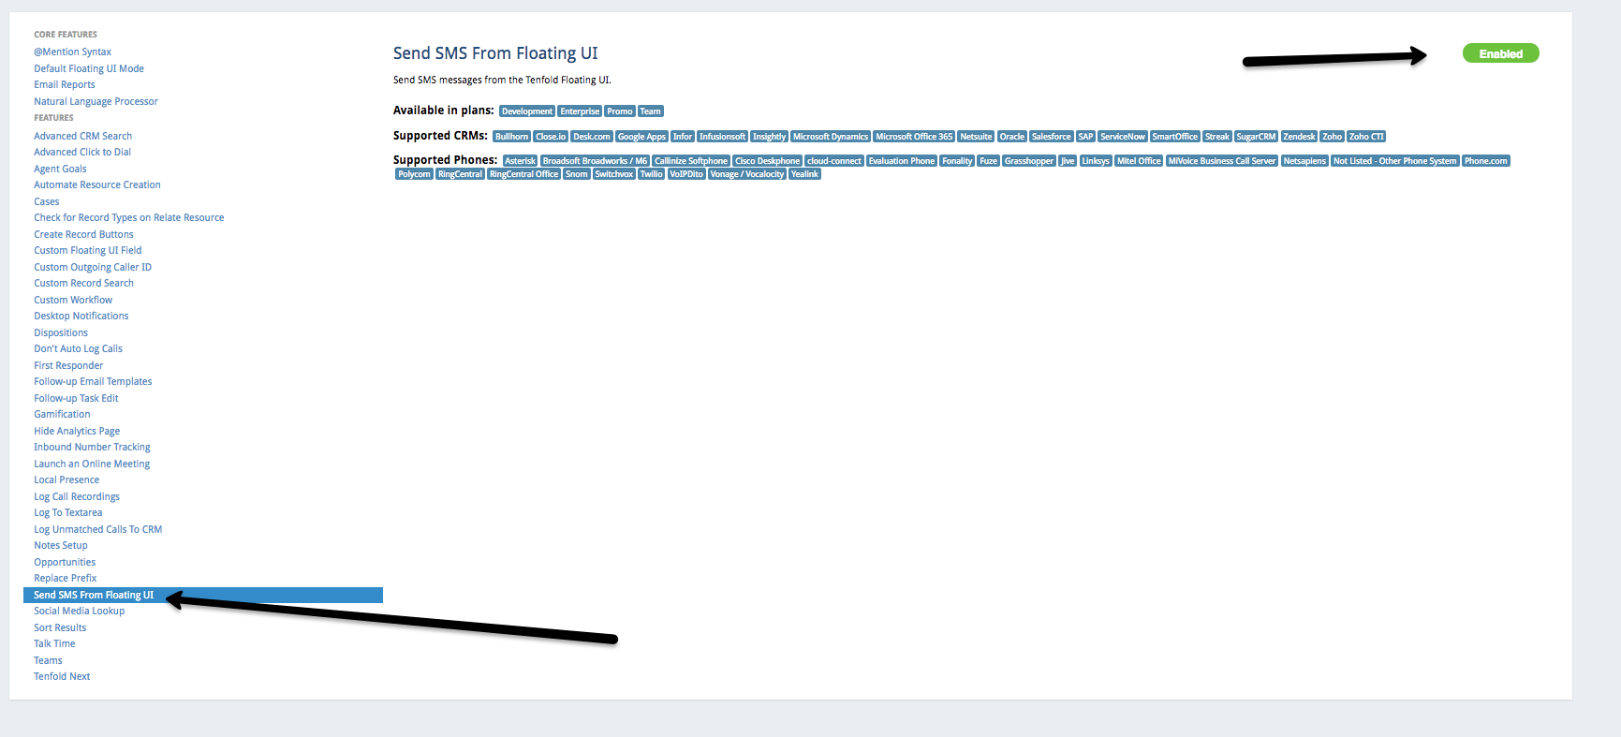The width and height of the screenshot is (1621, 737).
Task: Open Talk Time feature
Action: (x=54, y=643)
